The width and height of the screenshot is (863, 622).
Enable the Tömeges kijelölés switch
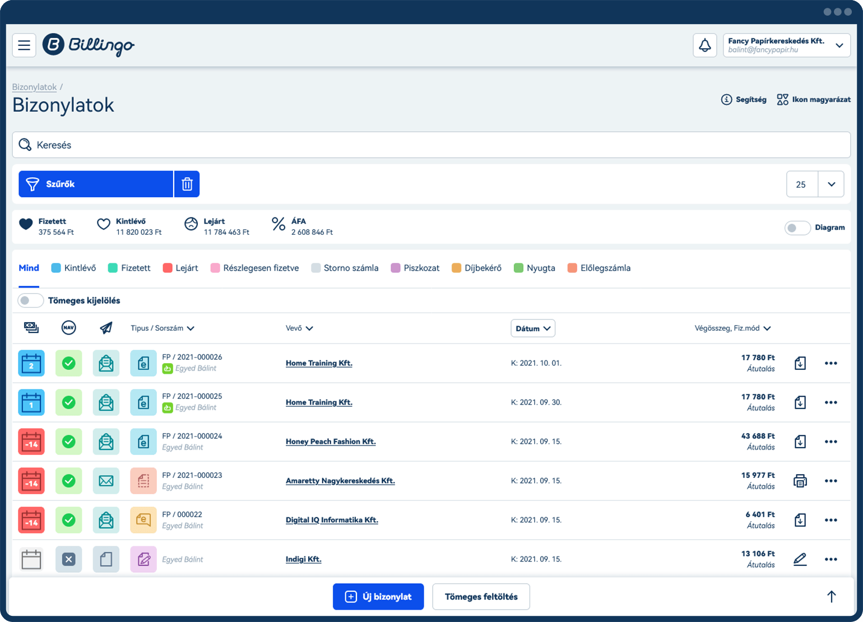click(30, 300)
